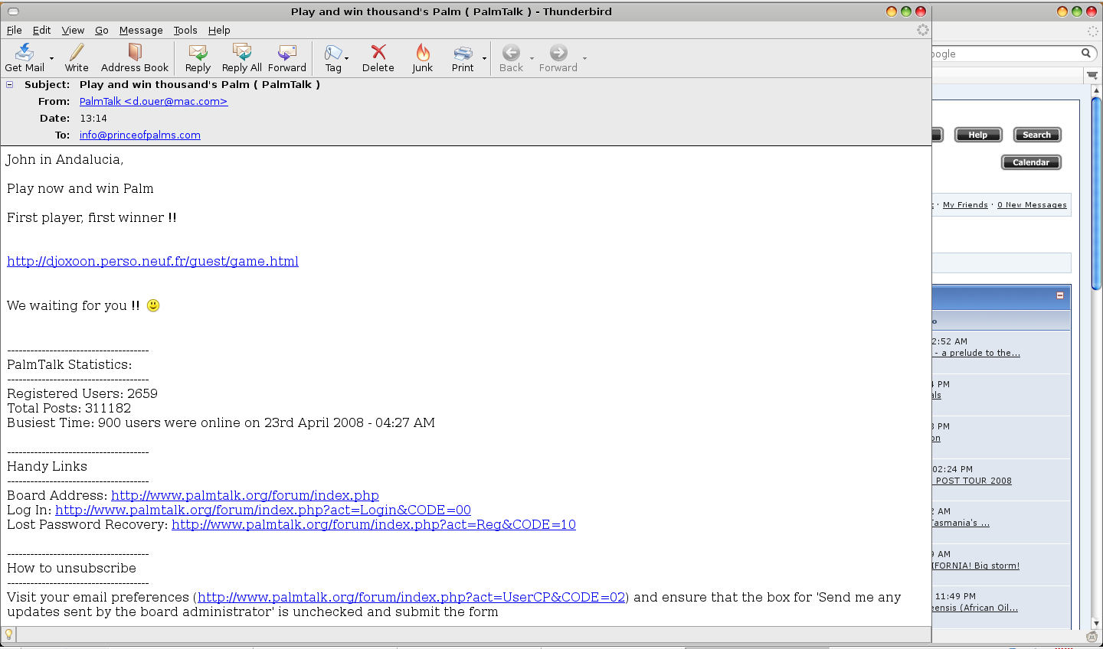Open the Log In link with act=Login
This screenshot has width=1103, height=649.
(x=263, y=510)
